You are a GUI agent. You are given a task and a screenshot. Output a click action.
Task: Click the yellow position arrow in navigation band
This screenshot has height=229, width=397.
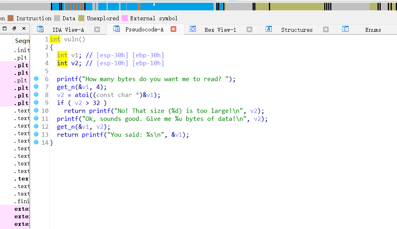(x=154, y=4)
